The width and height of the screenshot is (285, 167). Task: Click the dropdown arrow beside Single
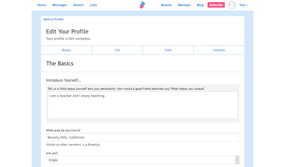[x=237, y=160]
